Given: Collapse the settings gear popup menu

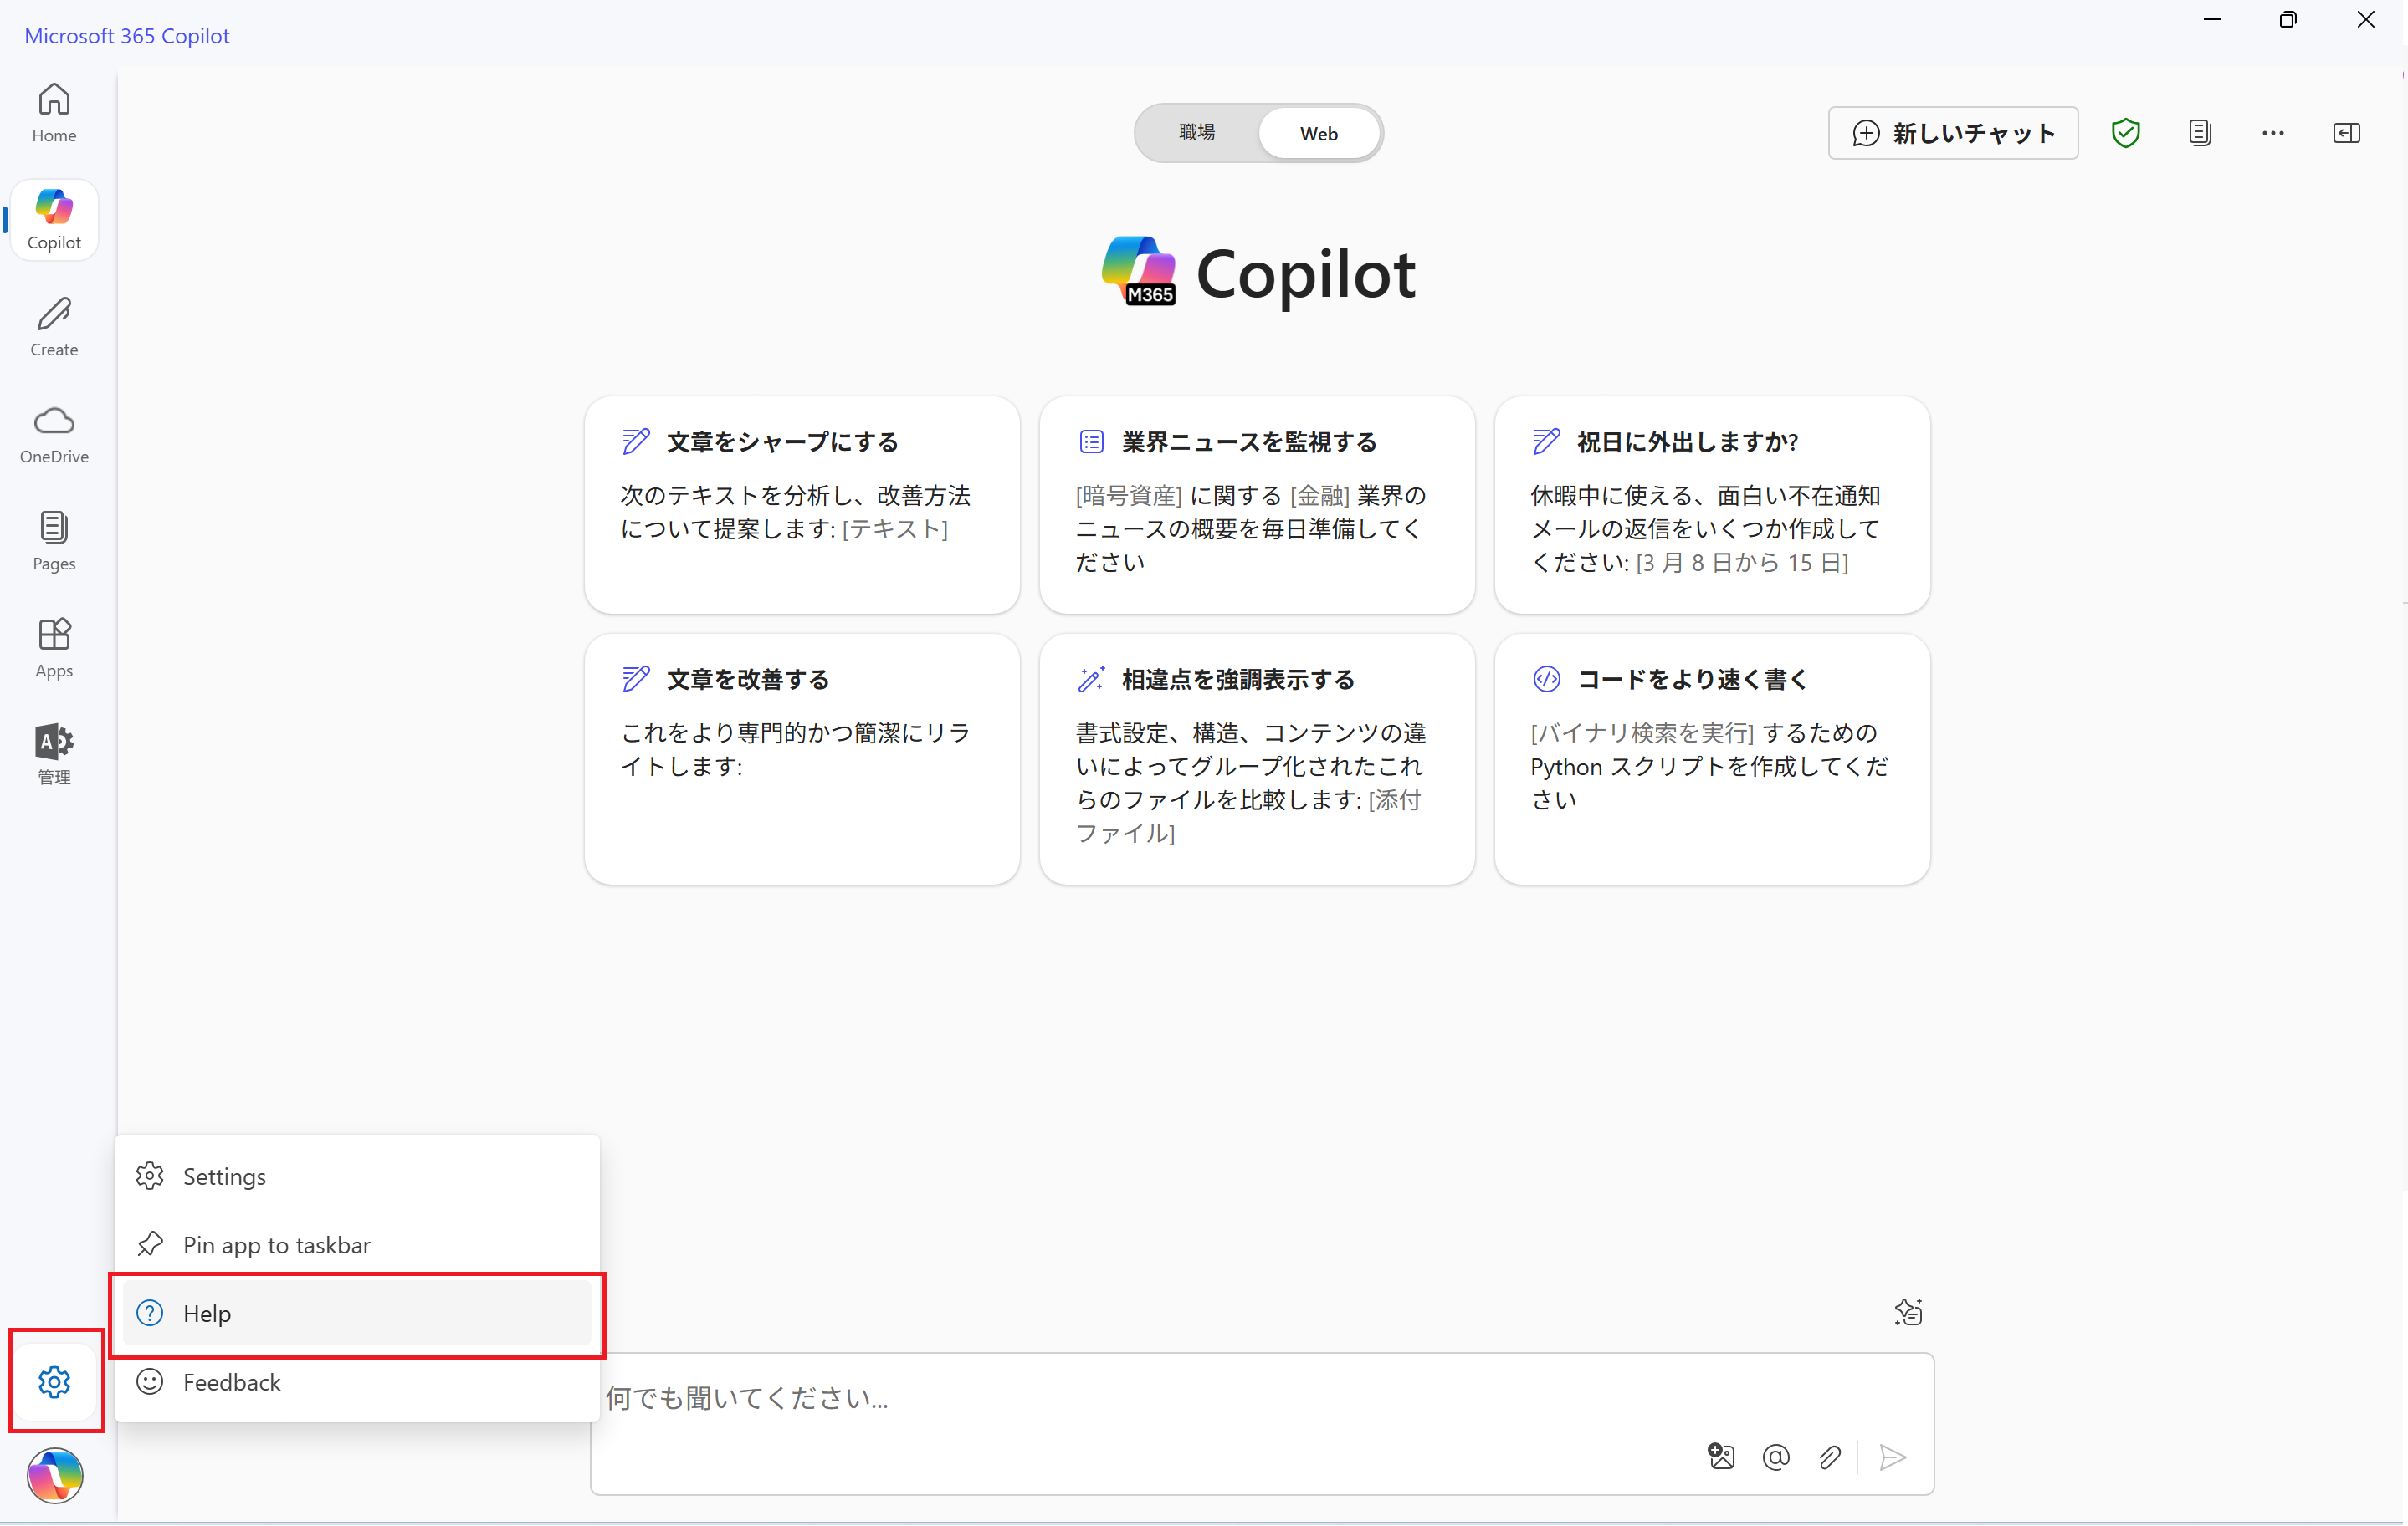Looking at the screenshot, I should coord(54,1381).
